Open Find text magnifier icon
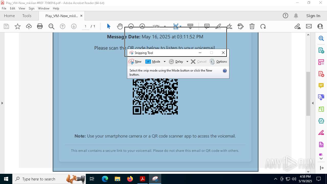The height and width of the screenshot is (184, 327). click(x=51, y=26)
